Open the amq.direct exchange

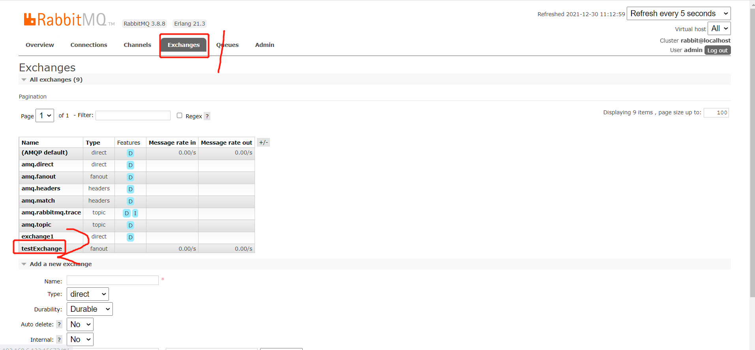tap(37, 164)
